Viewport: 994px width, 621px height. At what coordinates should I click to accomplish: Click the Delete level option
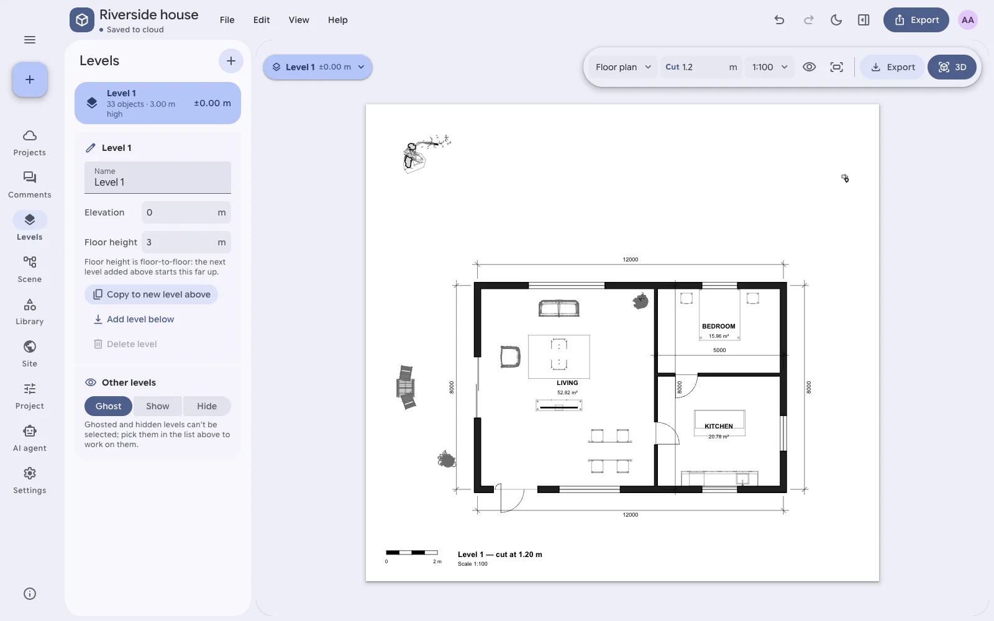tap(125, 344)
